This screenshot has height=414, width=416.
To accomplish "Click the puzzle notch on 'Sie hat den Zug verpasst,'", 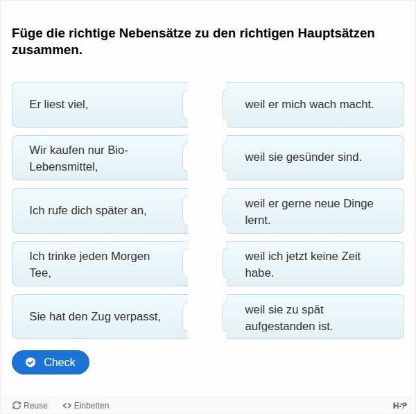I will [x=186, y=317].
